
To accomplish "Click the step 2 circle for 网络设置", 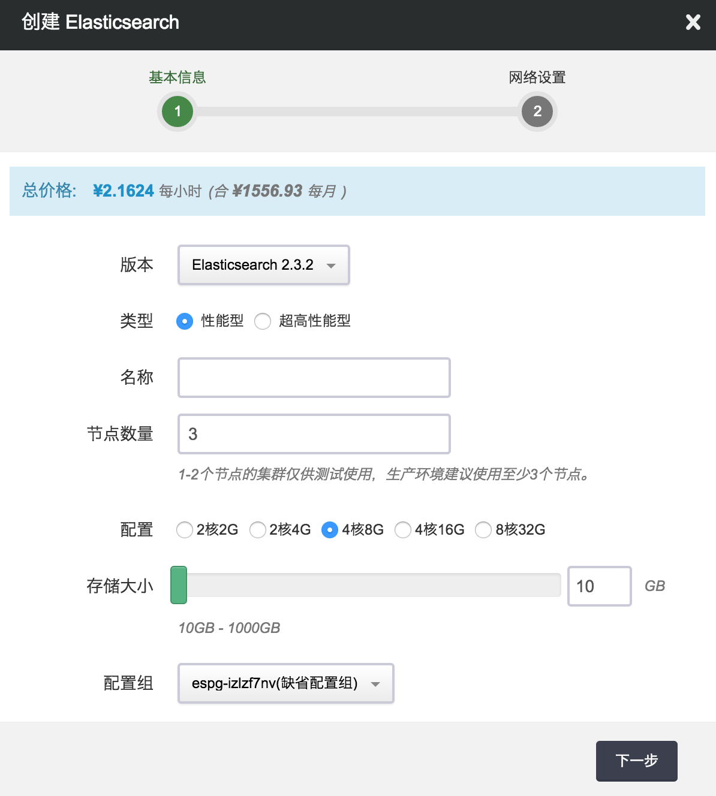I will [x=537, y=111].
